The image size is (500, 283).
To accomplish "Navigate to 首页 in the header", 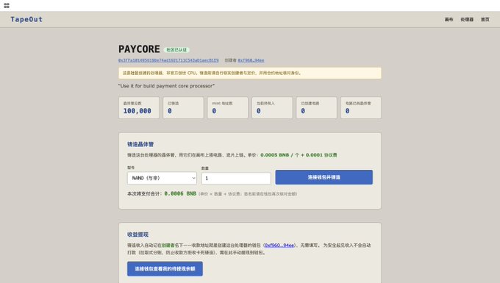I will 485,19.
